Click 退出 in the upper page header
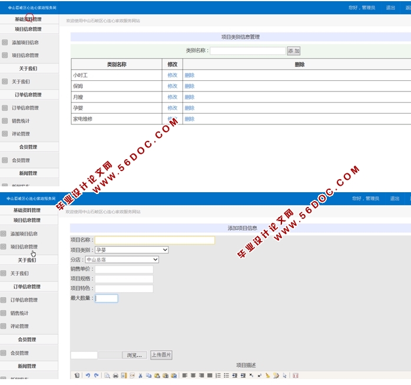Screen dimensions: 411x385 tap(390, 8)
